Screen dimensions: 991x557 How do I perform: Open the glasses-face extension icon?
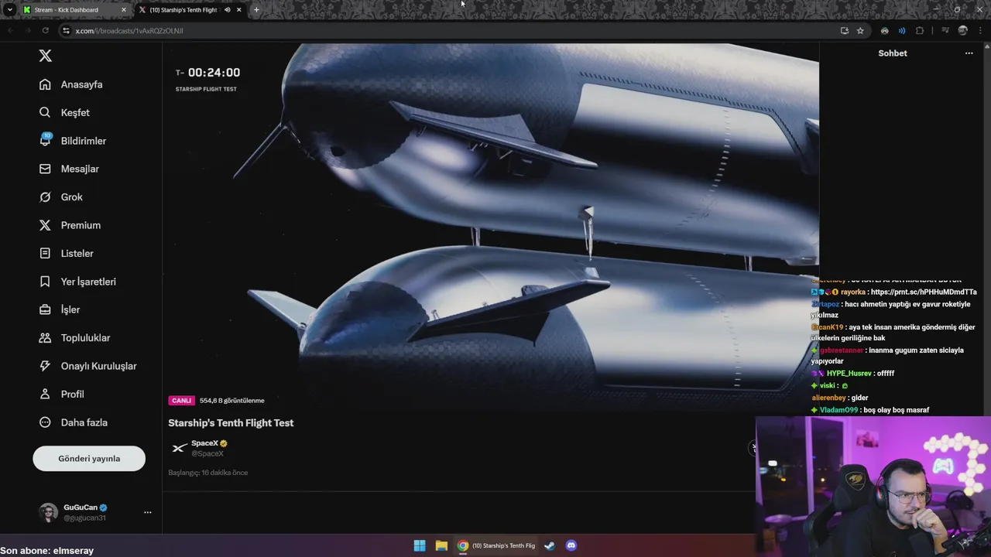tap(885, 31)
